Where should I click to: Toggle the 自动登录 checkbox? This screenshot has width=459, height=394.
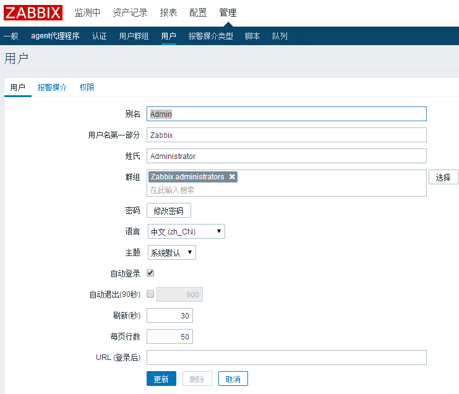(150, 273)
